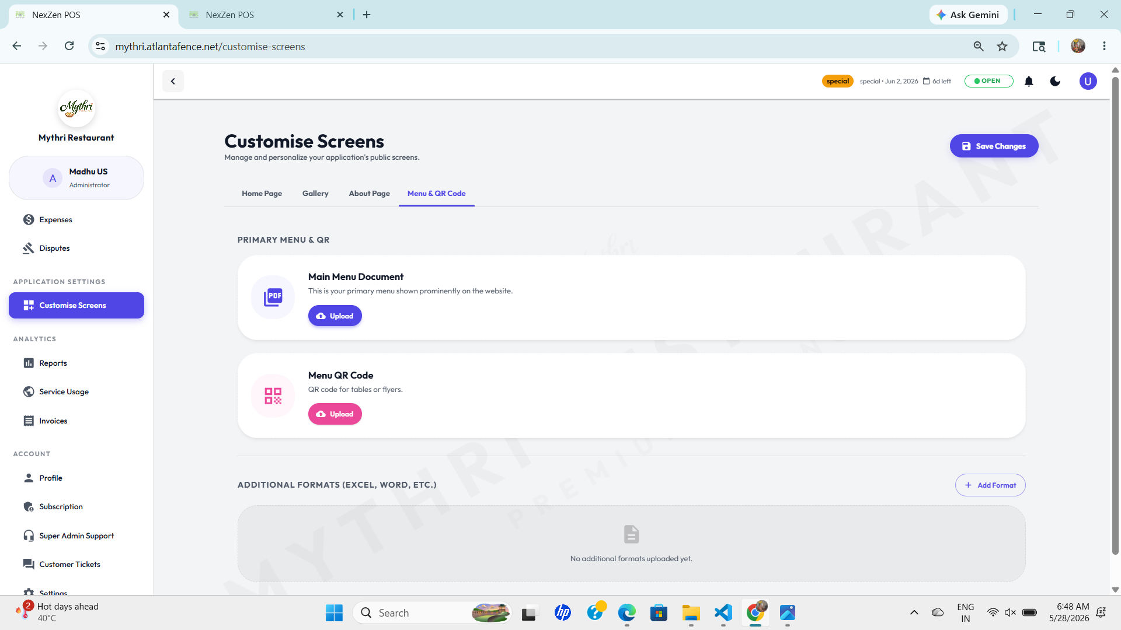
Task: Open Chrome from taskbar
Action: click(756, 612)
